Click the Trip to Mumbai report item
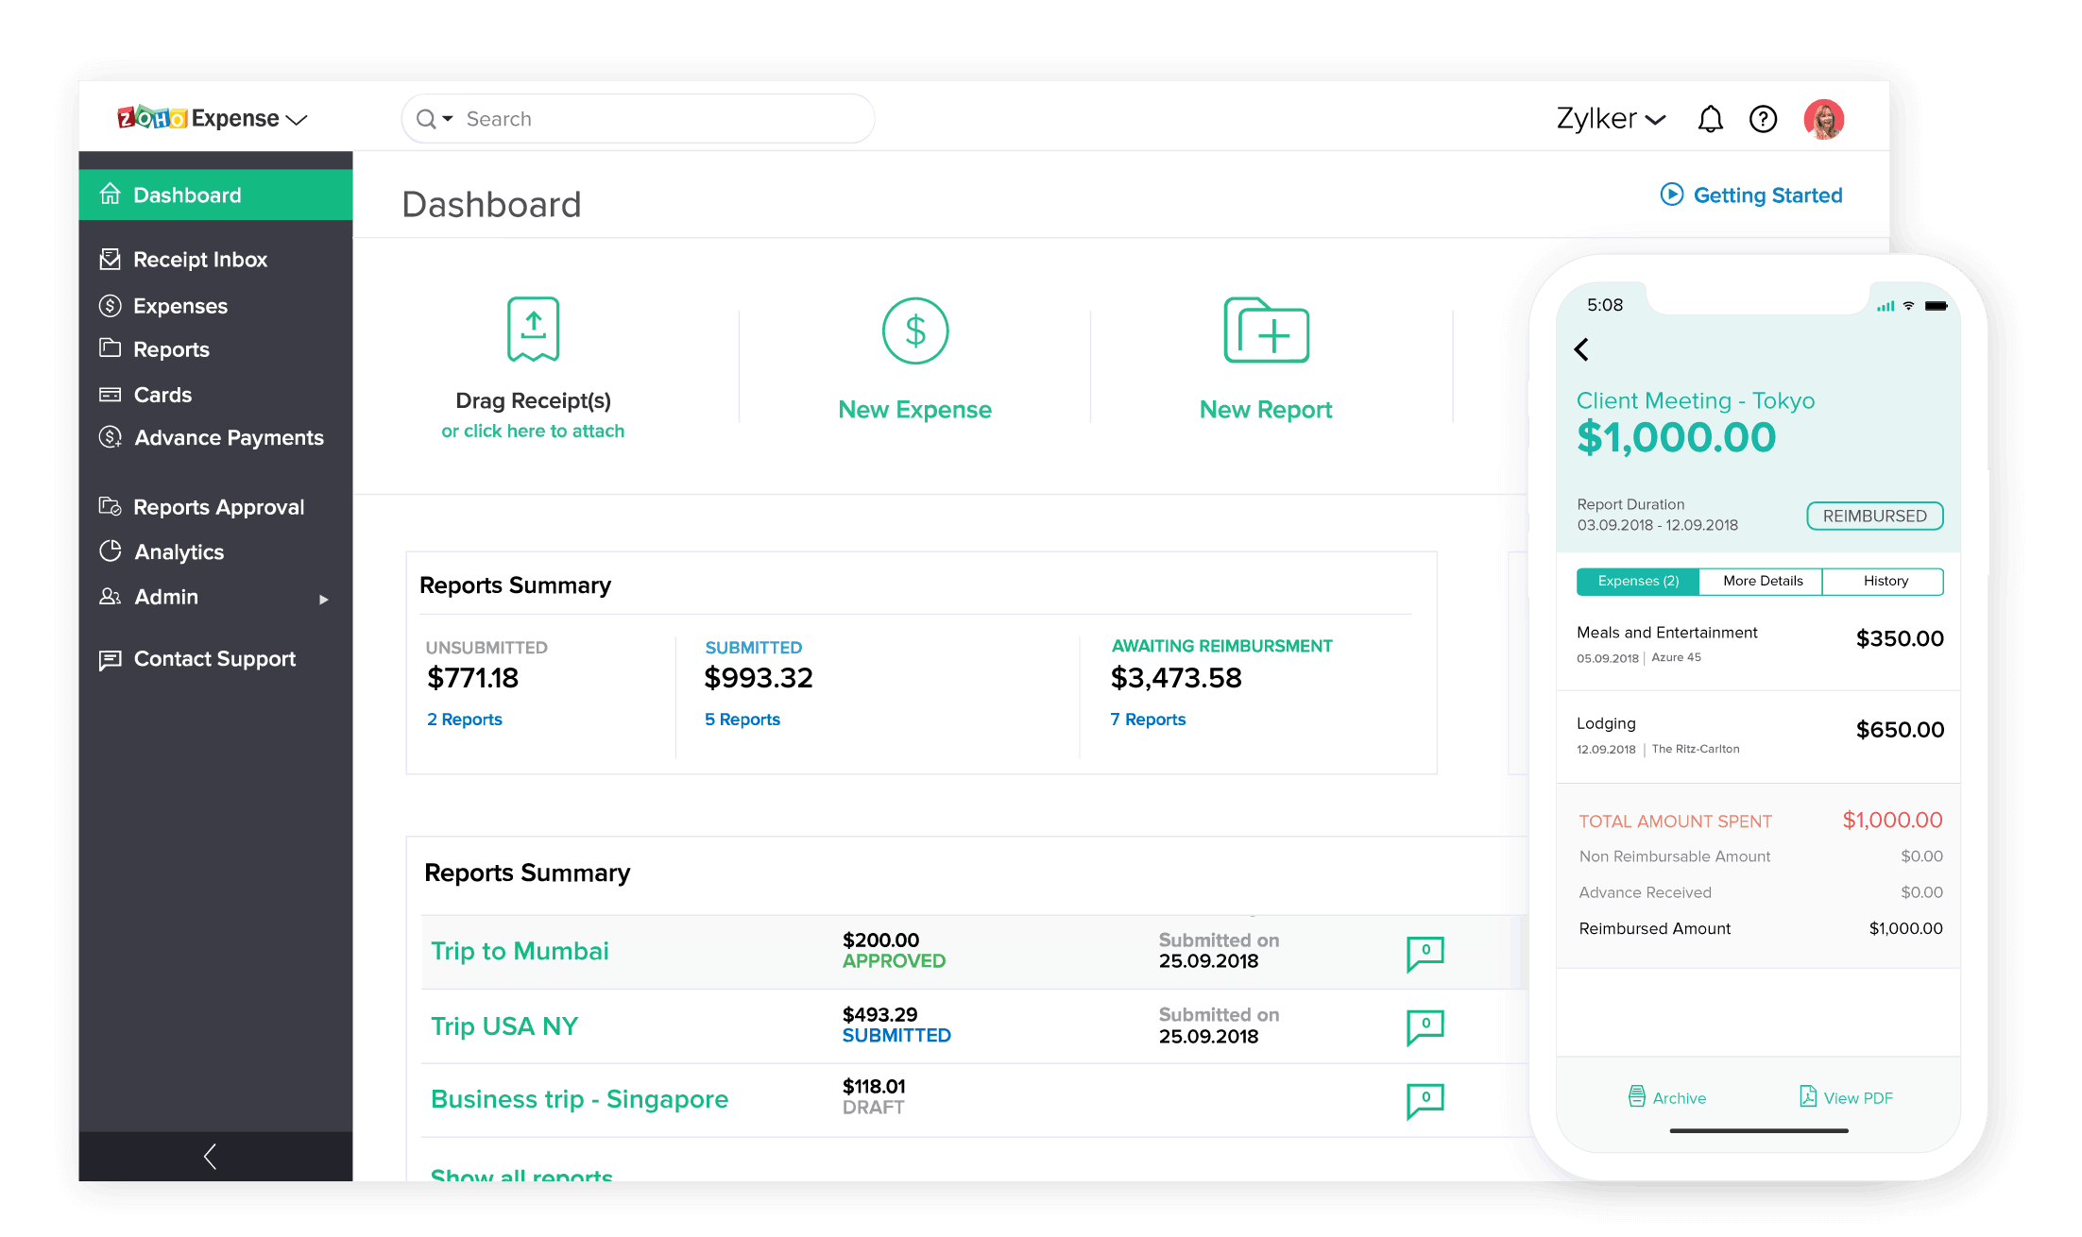Screen dimensions: 2082x1237 (x=520, y=950)
